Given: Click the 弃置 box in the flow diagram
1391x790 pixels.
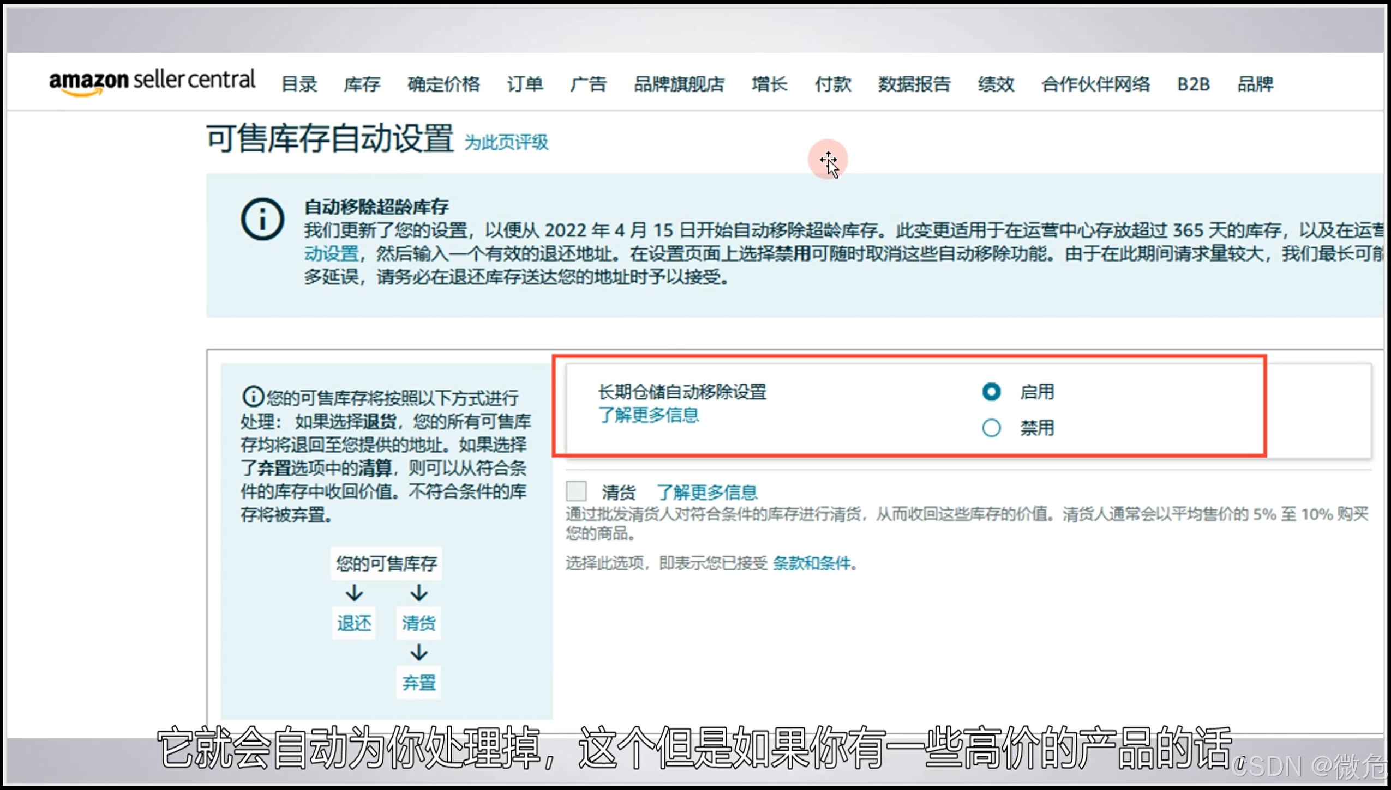Looking at the screenshot, I should (x=418, y=682).
